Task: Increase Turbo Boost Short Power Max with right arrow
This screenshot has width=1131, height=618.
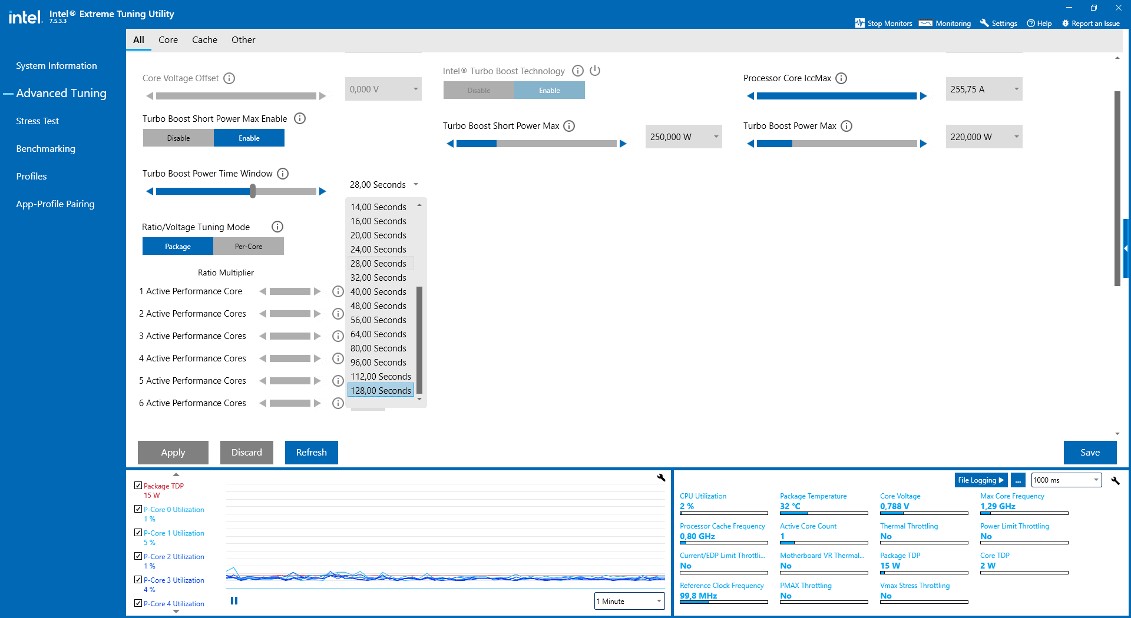Action: pyautogui.click(x=623, y=144)
